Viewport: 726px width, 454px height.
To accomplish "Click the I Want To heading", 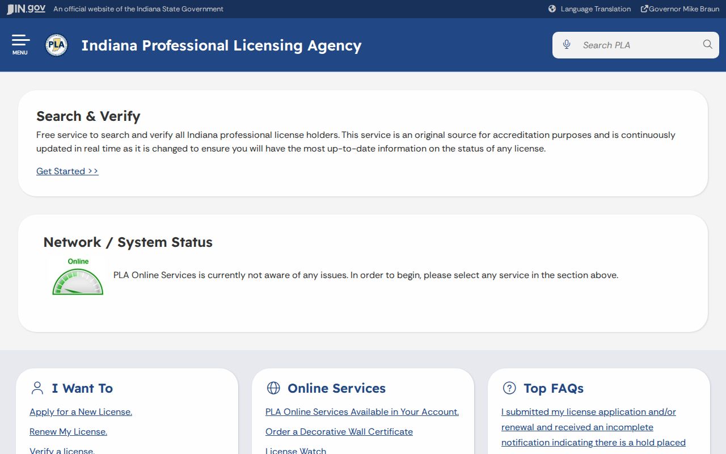I will 82,388.
